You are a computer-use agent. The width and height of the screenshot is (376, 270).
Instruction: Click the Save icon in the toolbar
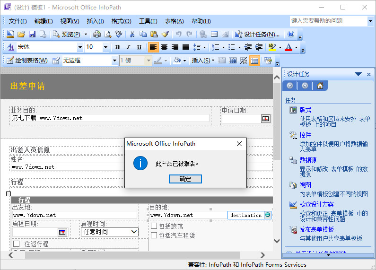32,34
